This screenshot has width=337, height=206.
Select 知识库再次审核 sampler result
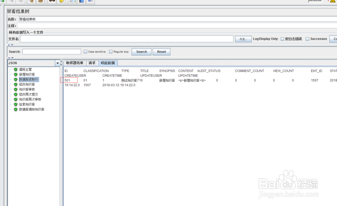click(x=30, y=99)
